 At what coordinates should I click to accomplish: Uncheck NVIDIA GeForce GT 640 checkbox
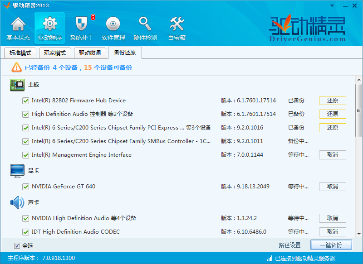tap(25, 187)
